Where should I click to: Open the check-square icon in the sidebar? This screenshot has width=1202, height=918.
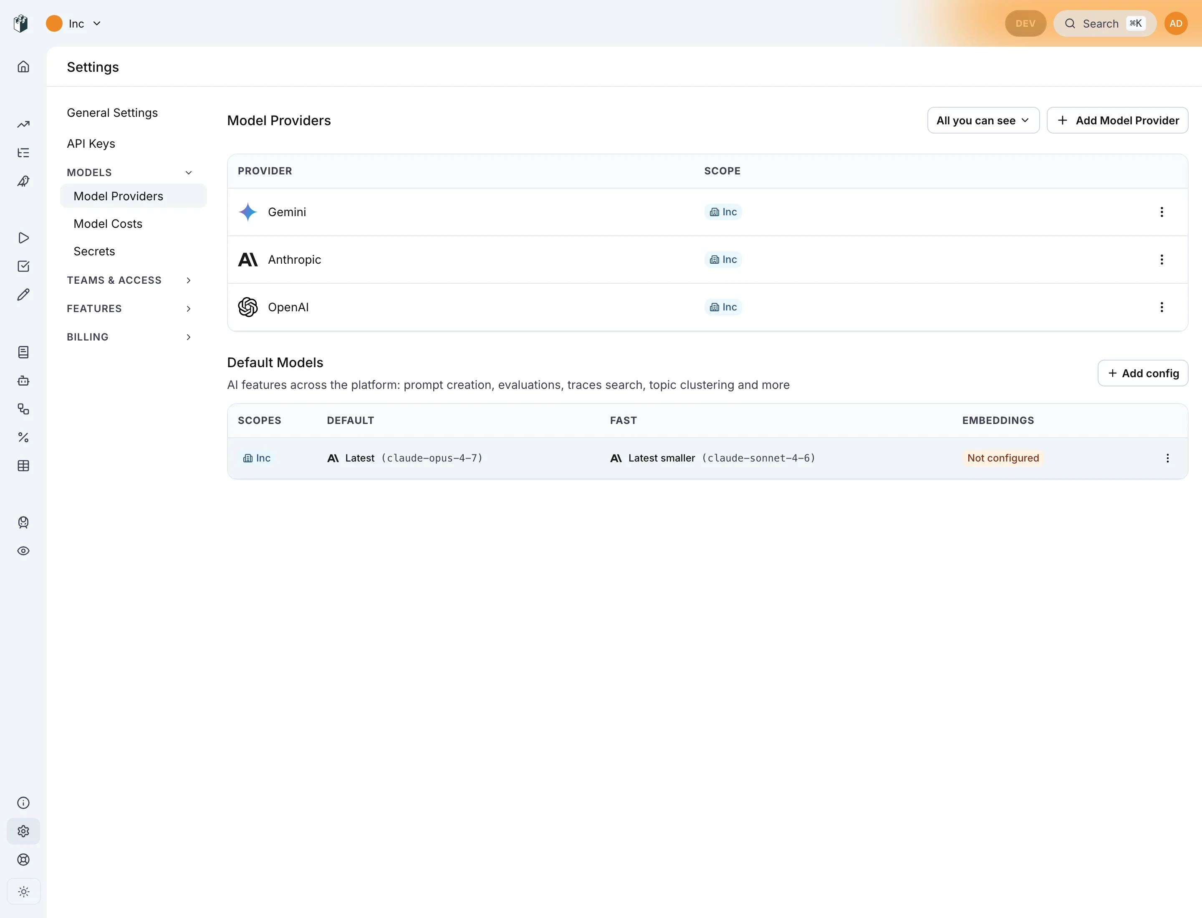pyautogui.click(x=23, y=267)
